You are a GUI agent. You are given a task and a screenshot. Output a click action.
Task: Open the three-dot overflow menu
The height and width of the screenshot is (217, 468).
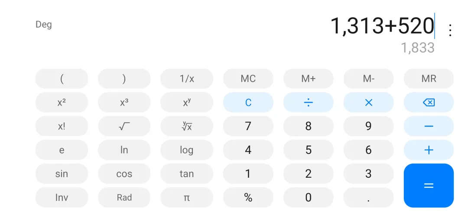pos(450,30)
